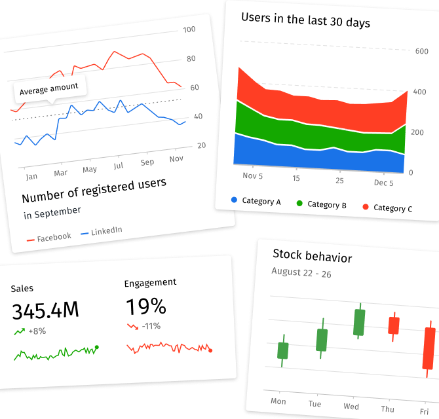
Task: Click the Dec 5 axis label
Action: tap(383, 183)
